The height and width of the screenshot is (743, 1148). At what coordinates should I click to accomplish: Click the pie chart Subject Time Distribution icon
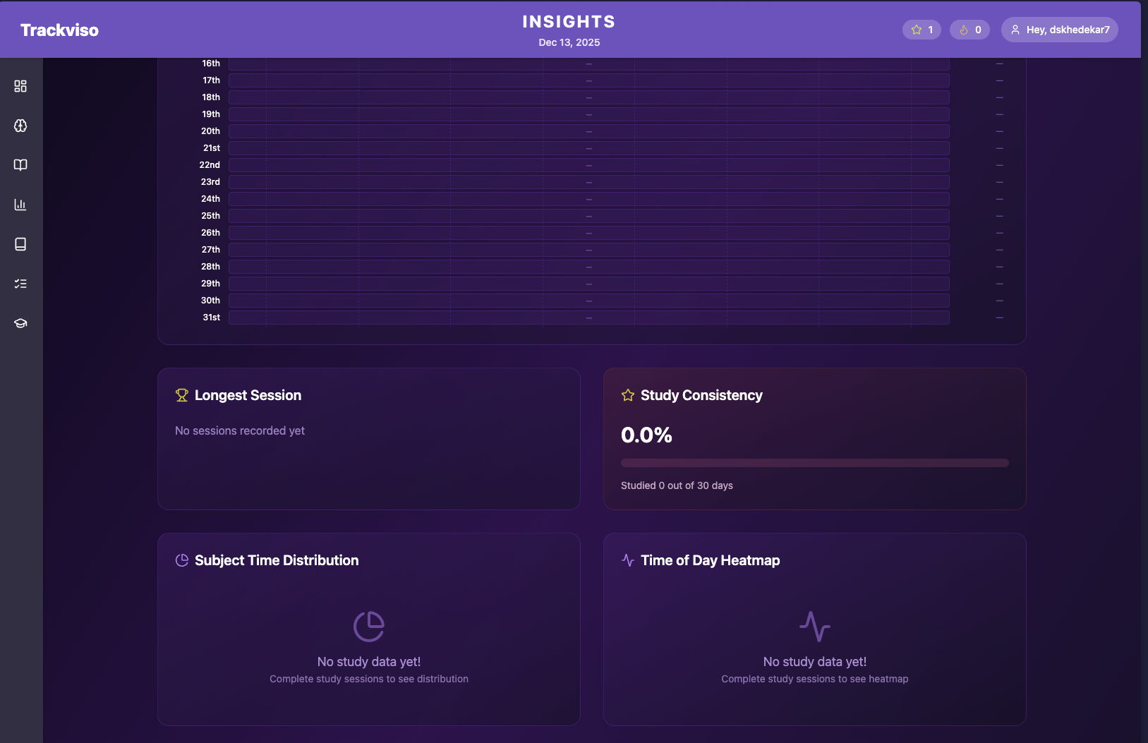point(182,560)
